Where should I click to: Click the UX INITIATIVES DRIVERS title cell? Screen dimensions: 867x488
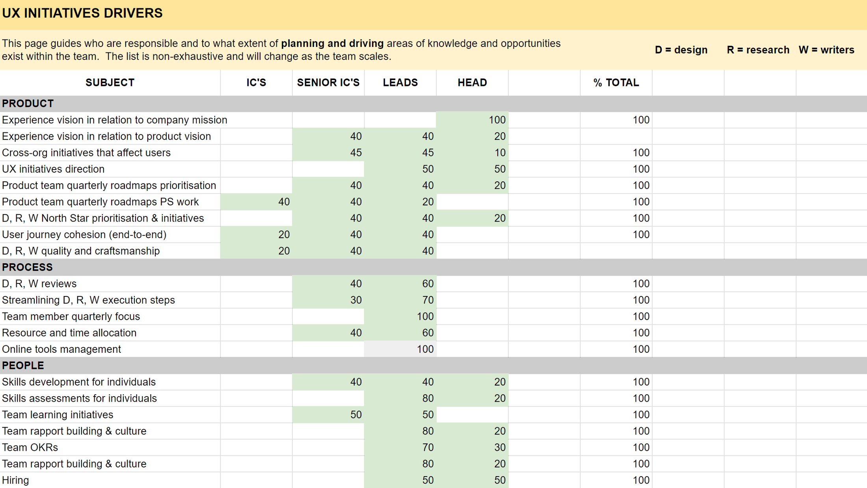point(82,13)
